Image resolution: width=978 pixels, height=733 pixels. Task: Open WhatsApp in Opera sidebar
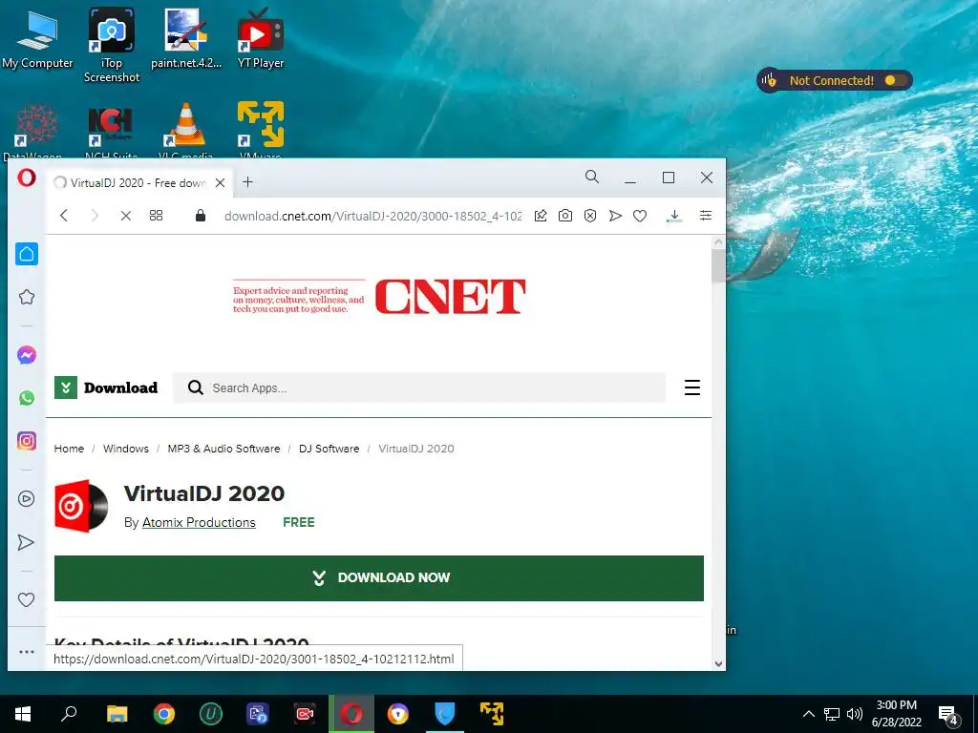(26, 398)
